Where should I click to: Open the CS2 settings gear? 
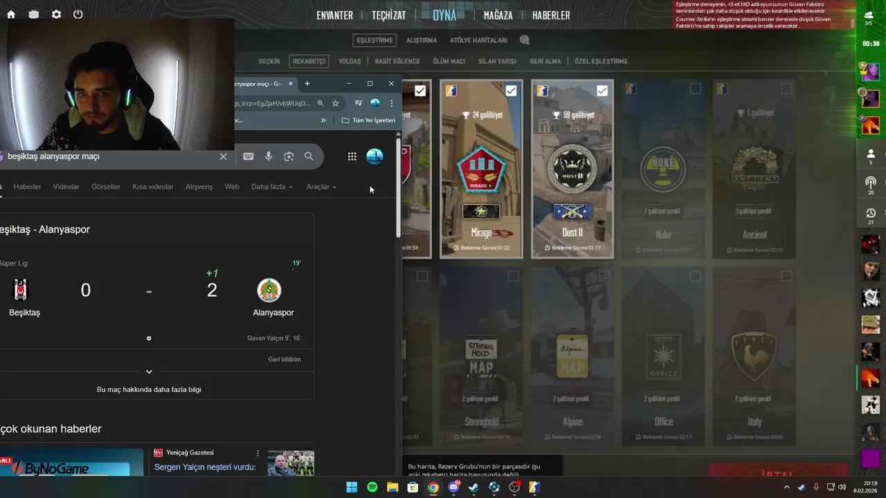(x=57, y=15)
